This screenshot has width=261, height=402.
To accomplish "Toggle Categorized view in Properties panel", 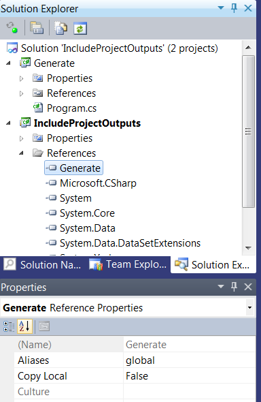I will (9, 326).
